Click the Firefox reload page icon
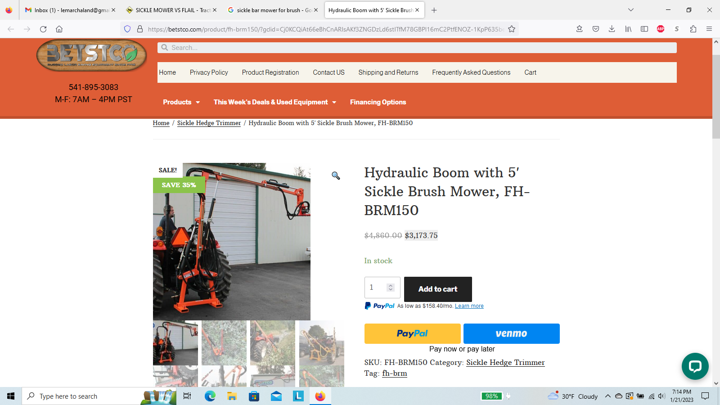This screenshot has width=720, height=405. tap(43, 29)
